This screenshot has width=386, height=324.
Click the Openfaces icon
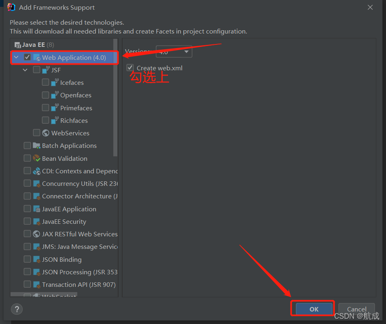(55, 95)
